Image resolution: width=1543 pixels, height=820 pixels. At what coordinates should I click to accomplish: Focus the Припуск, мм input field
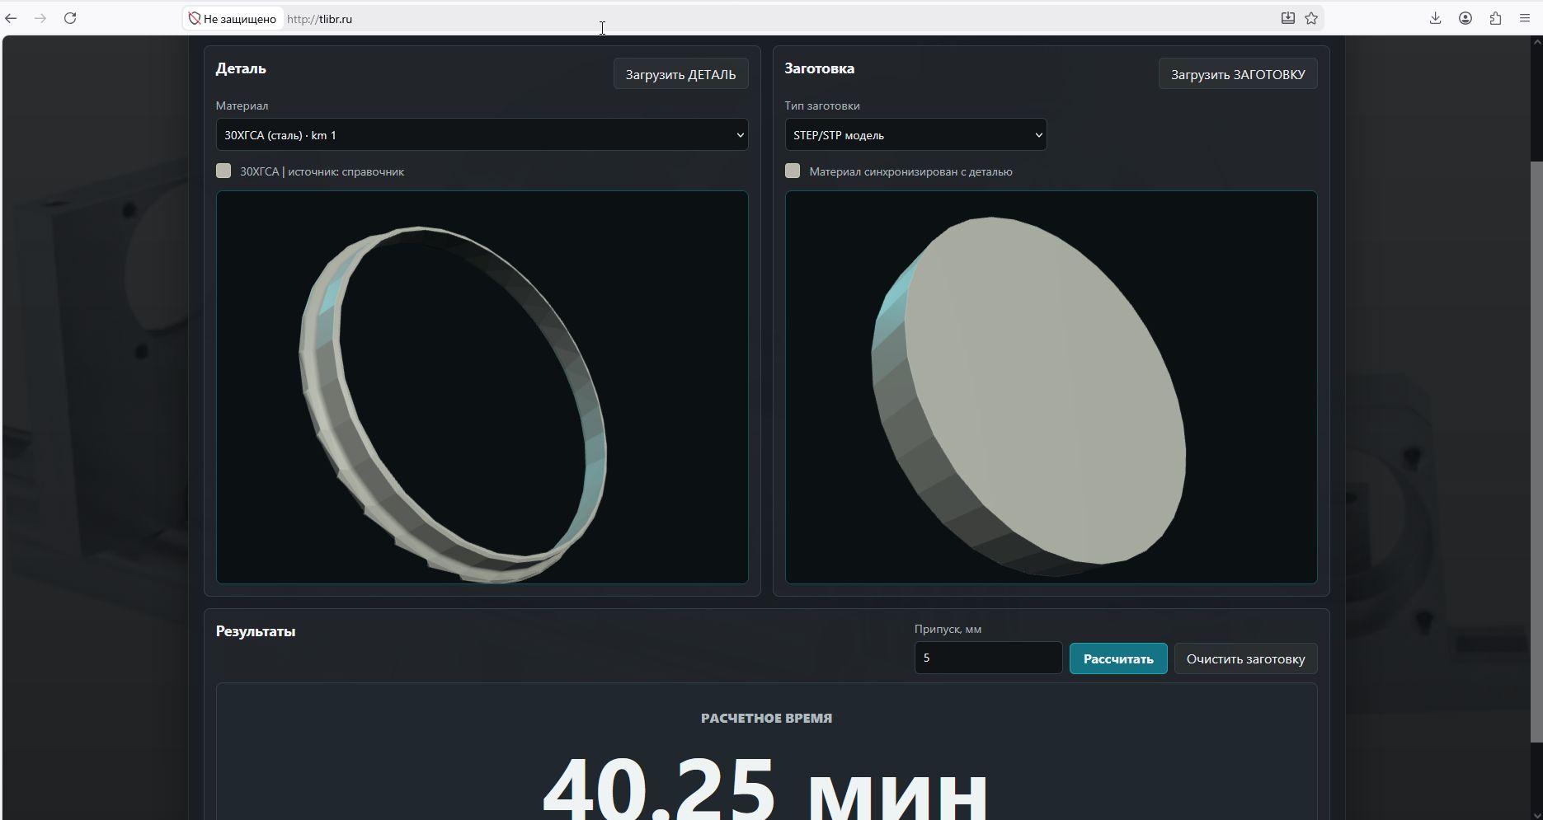(x=988, y=658)
